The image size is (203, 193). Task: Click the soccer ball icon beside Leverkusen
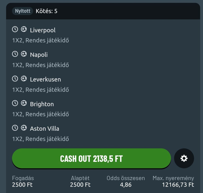(x=24, y=79)
